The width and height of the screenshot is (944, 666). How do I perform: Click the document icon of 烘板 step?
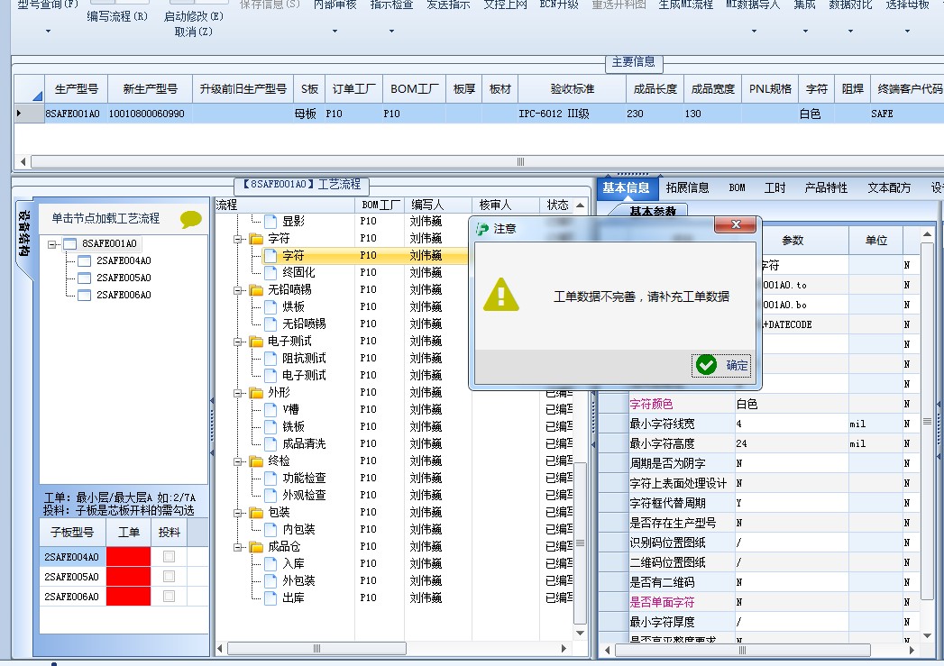point(270,306)
